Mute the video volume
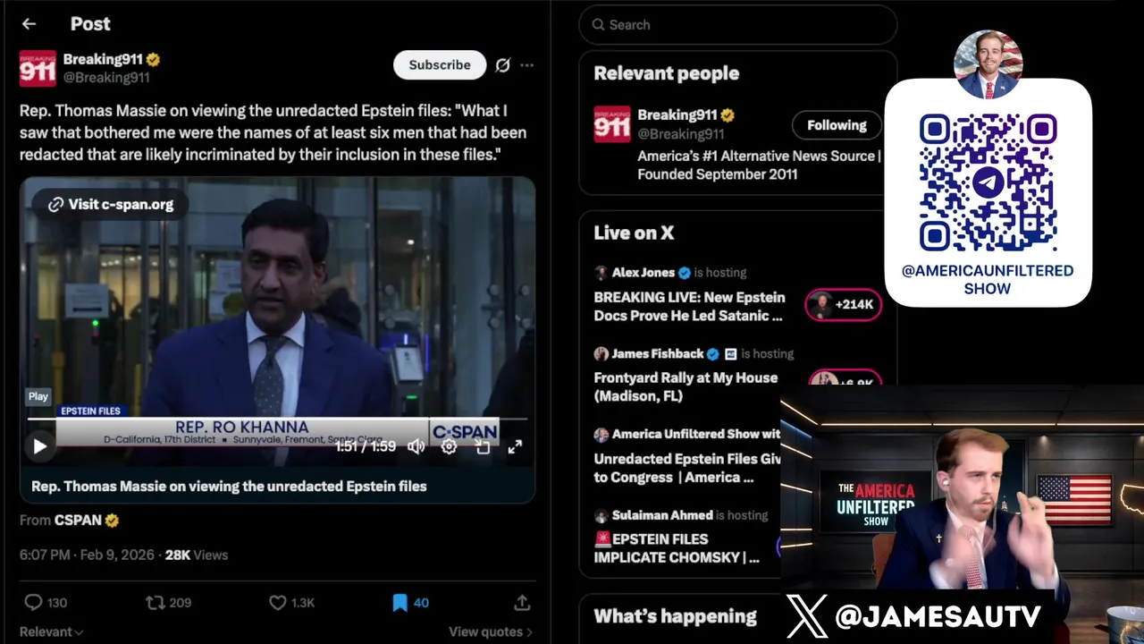 (x=416, y=446)
